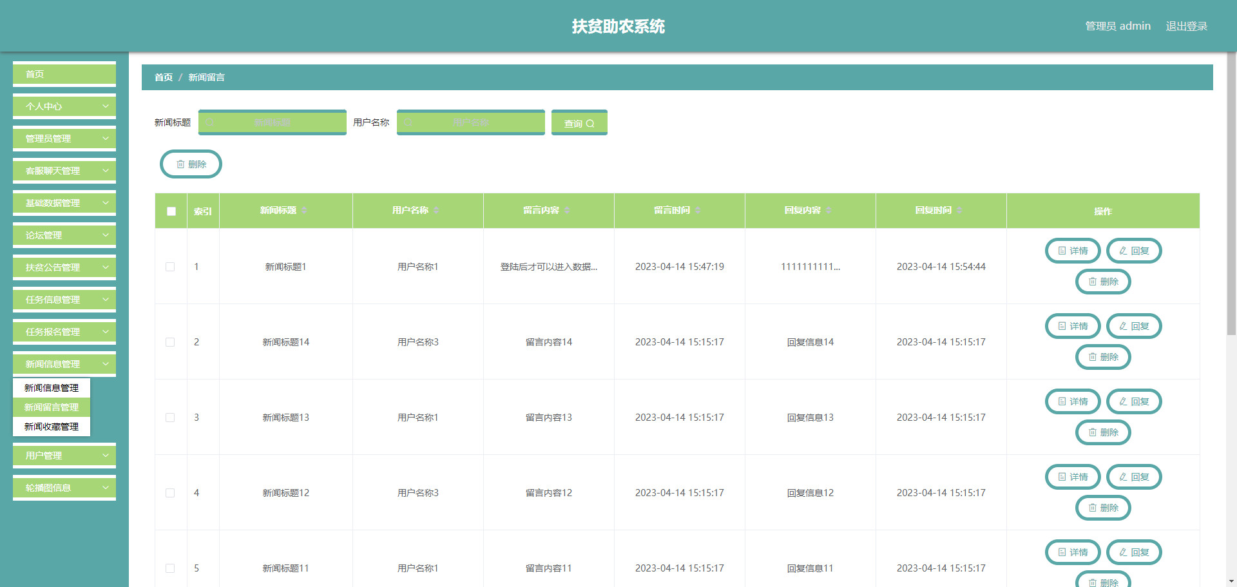Image resolution: width=1237 pixels, height=587 pixels.
Task: Click the cell 登陆后才可以进入数据...
Action: tap(549, 267)
